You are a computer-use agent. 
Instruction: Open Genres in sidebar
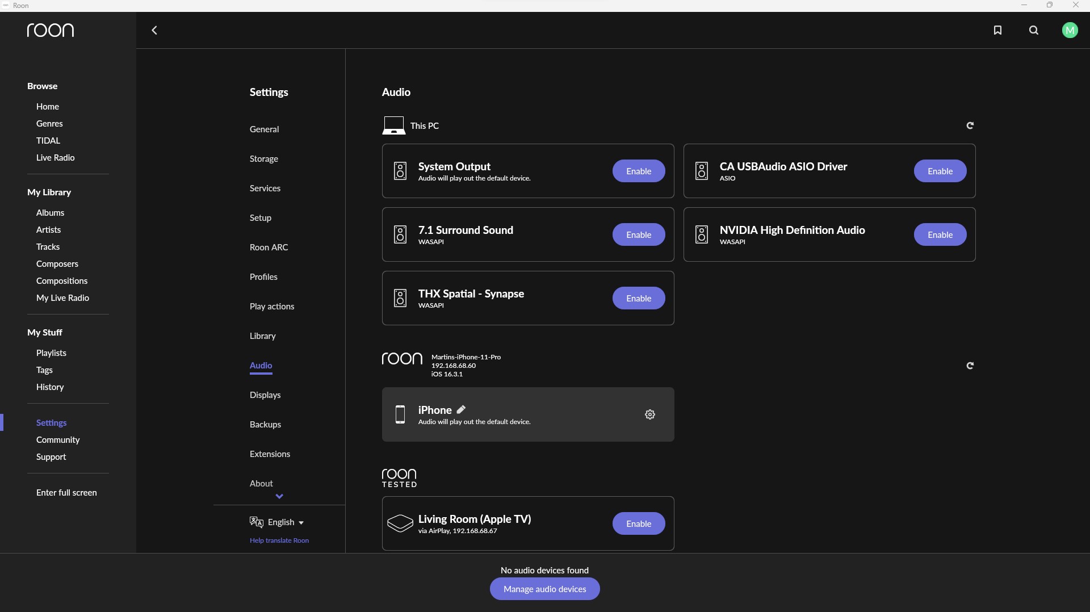click(x=49, y=124)
